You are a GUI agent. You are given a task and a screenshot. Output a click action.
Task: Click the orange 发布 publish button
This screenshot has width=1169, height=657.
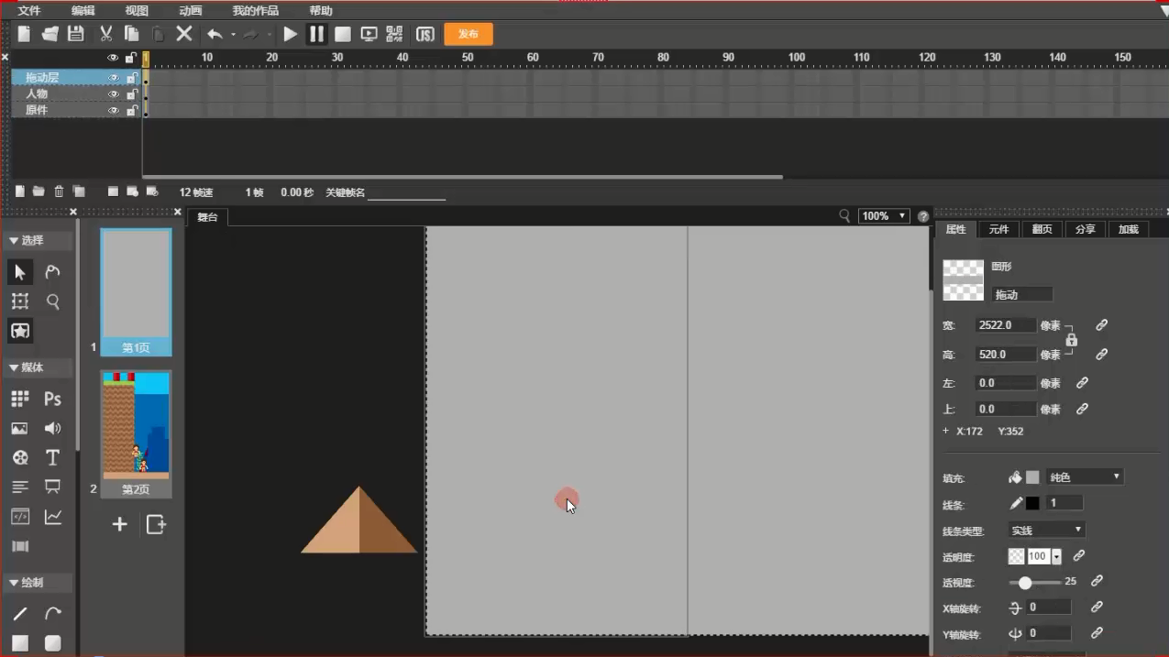(469, 34)
